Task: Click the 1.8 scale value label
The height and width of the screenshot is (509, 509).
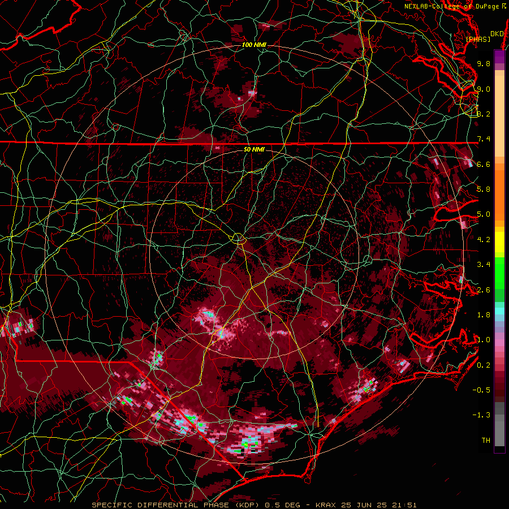Action: pos(484,315)
